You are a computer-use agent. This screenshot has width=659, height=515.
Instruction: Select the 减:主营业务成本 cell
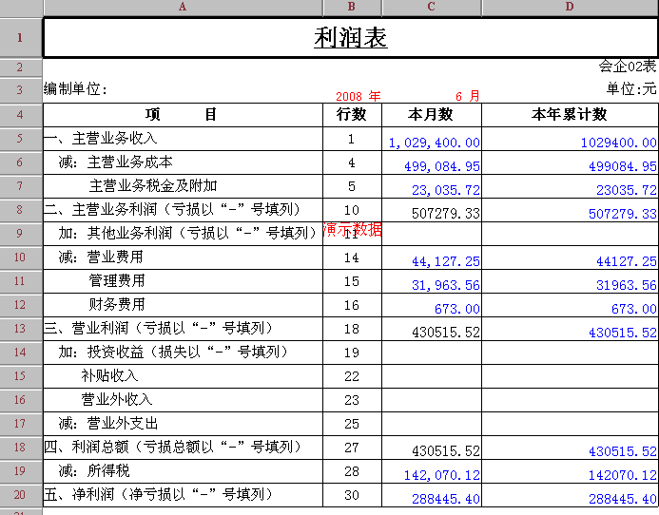(x=183, y=162)
